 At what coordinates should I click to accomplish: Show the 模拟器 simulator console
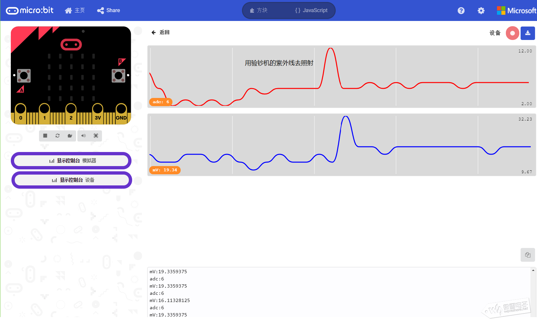click(x=71, y=161)
